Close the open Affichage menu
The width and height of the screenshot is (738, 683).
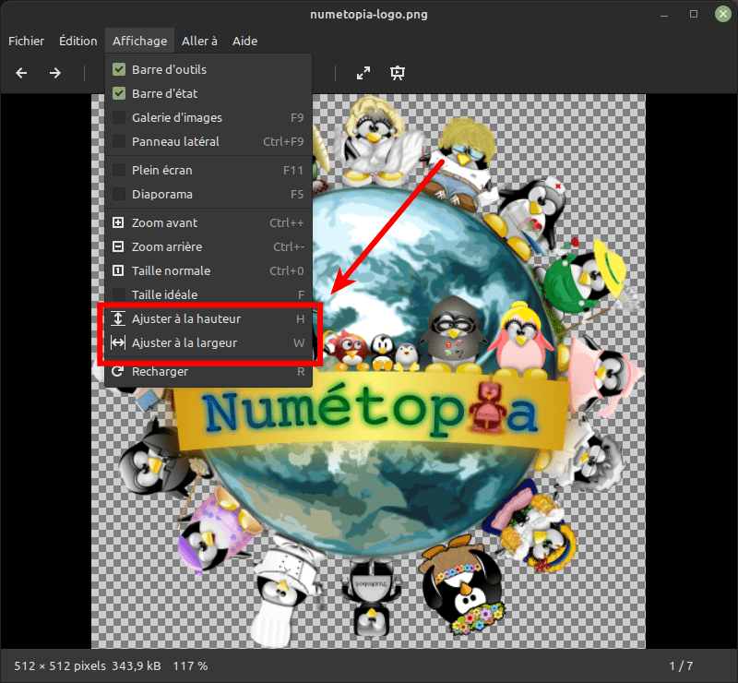click(140, 41)
